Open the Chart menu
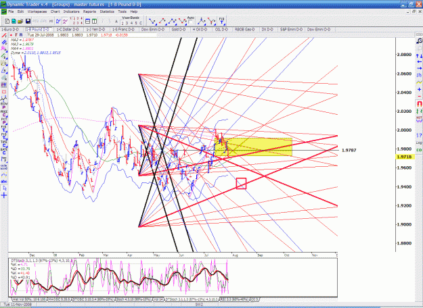The height and width of the screenshot is (308, 423). coord(55,11)
